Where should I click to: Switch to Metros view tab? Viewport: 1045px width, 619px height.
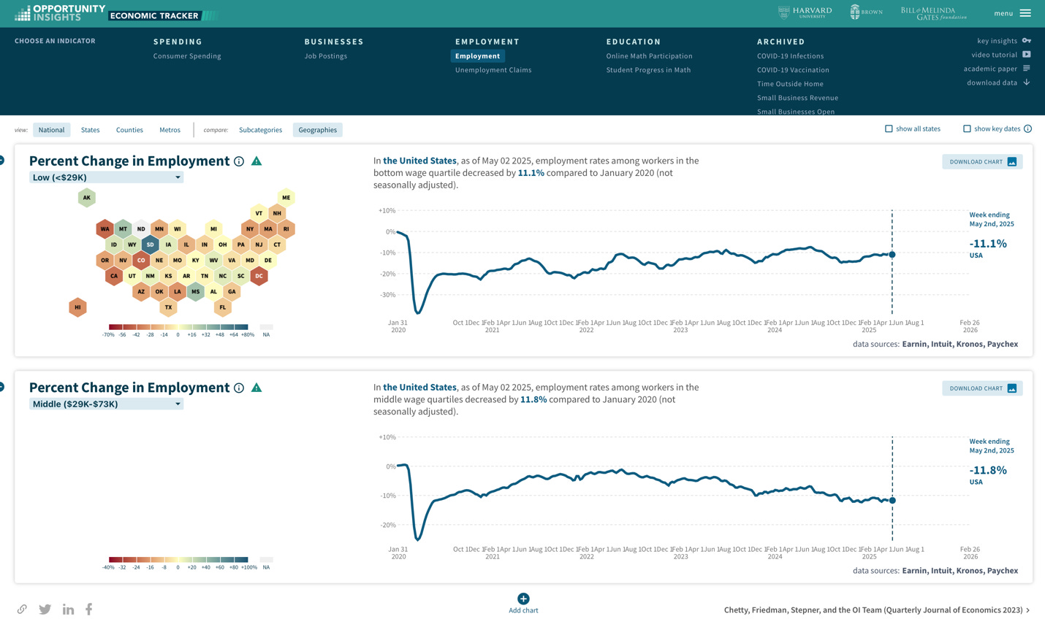(170, 130)
